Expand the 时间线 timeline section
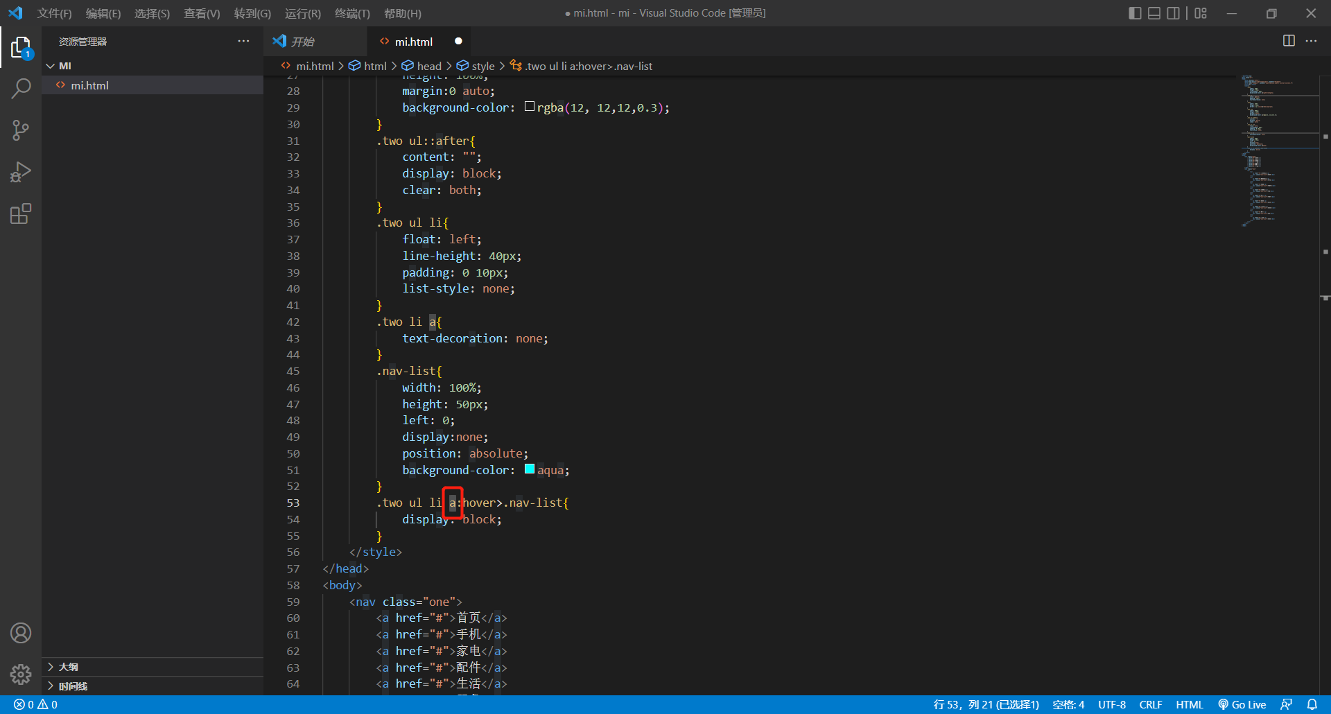The height and width of the screenshot is (714, 1331). coord(153,686)
